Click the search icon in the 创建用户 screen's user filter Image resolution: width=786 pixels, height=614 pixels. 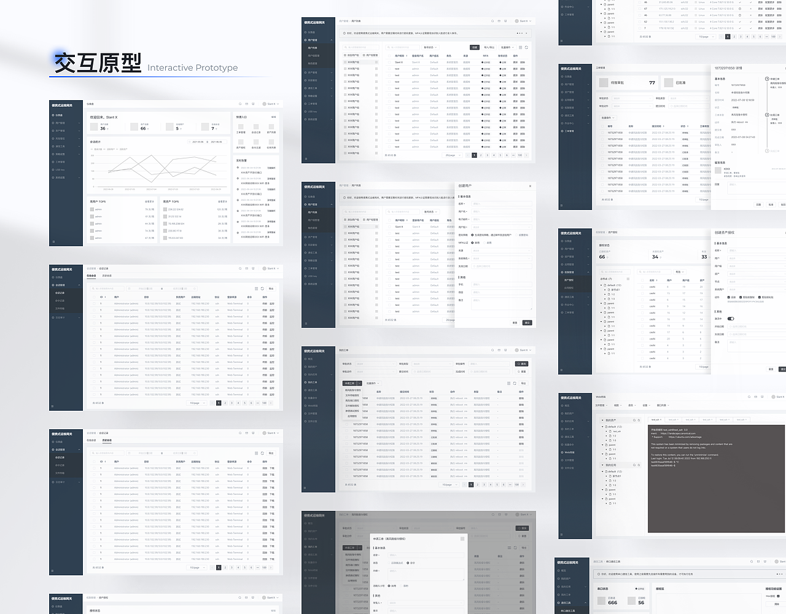pos(389,212)
